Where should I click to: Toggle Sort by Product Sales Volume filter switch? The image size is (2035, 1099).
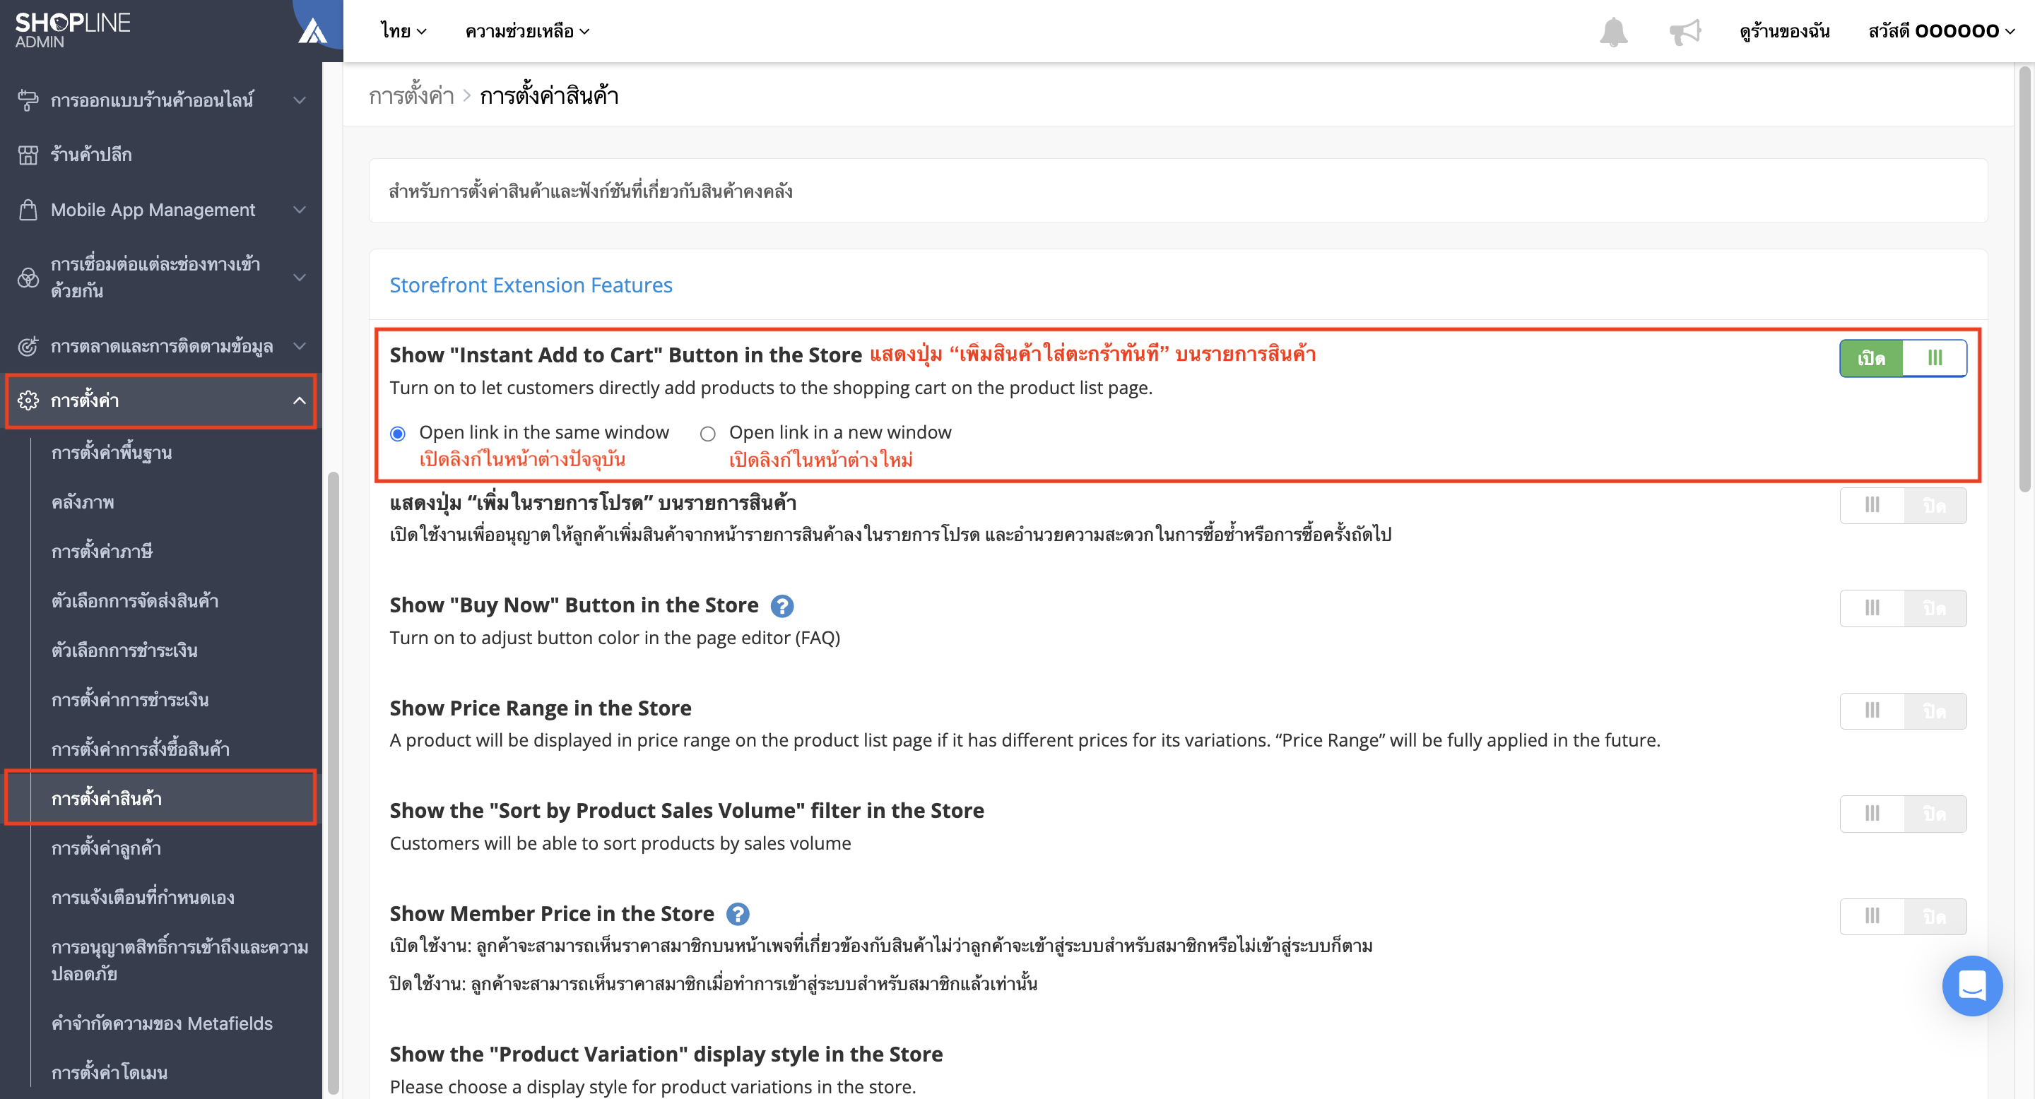pyautogui.click(x=1902, y=813)
